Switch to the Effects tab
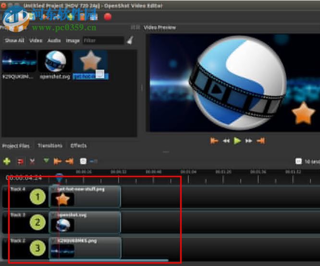The width and height of the screenshot is (320, 266). [79, 145]
